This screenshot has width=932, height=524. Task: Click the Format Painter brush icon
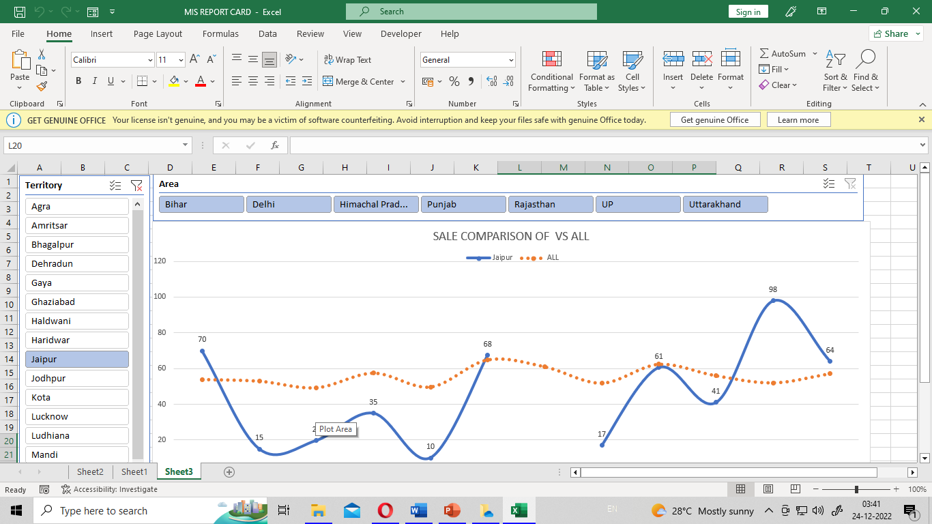tap(42, 87)
